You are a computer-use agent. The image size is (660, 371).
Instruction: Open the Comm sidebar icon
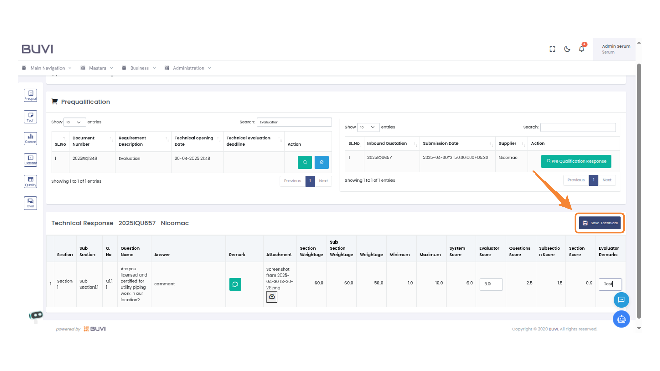pos(31,138)
